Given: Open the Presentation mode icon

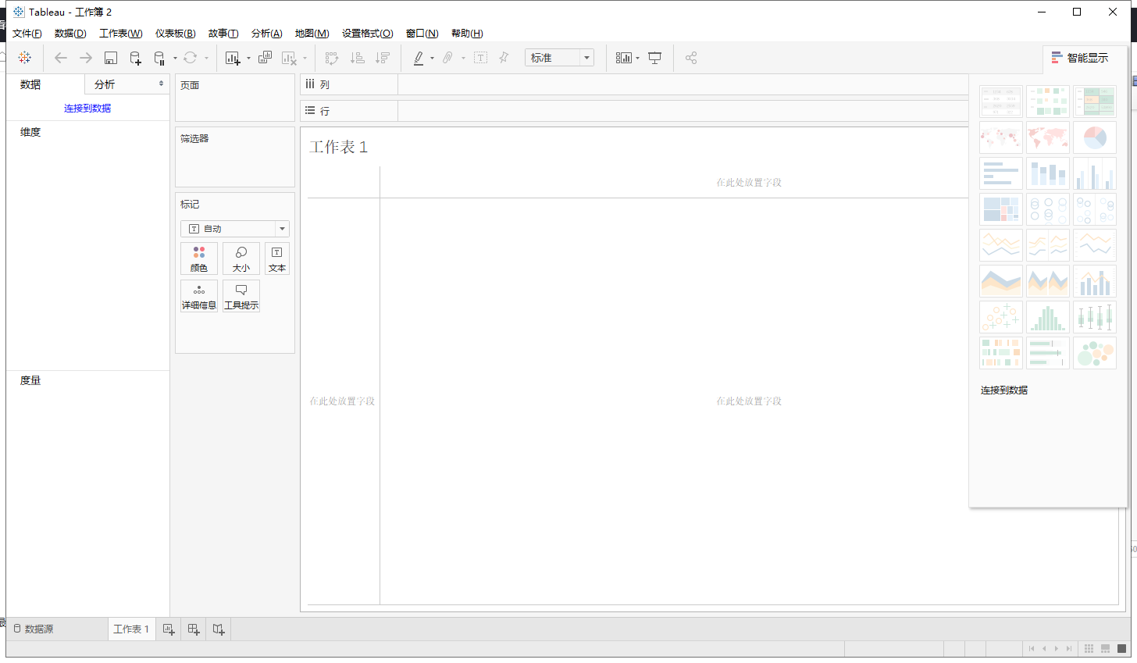Looking at the screenshot, I should pos(655,58).
